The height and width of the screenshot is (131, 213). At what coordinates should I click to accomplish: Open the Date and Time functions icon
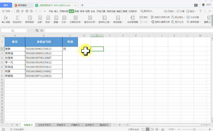(76, 18)
